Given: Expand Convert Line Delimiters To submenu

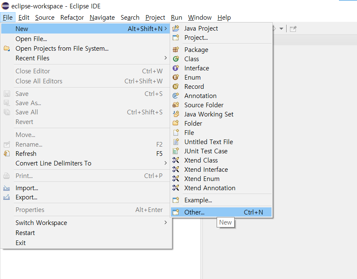Looking at the screenshot, I should (x=166, y=163).
